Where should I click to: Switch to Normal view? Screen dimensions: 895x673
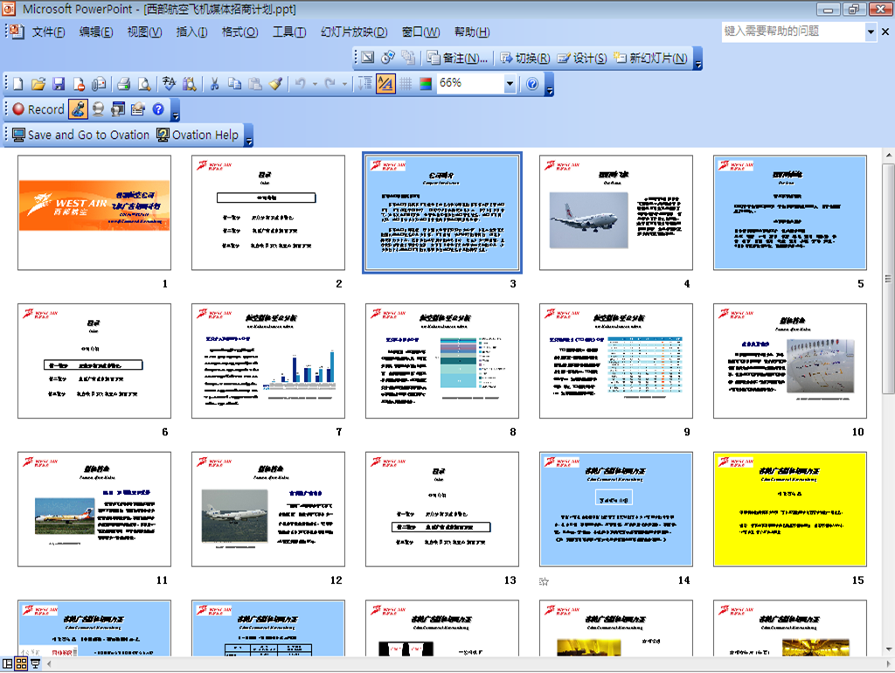7,663
